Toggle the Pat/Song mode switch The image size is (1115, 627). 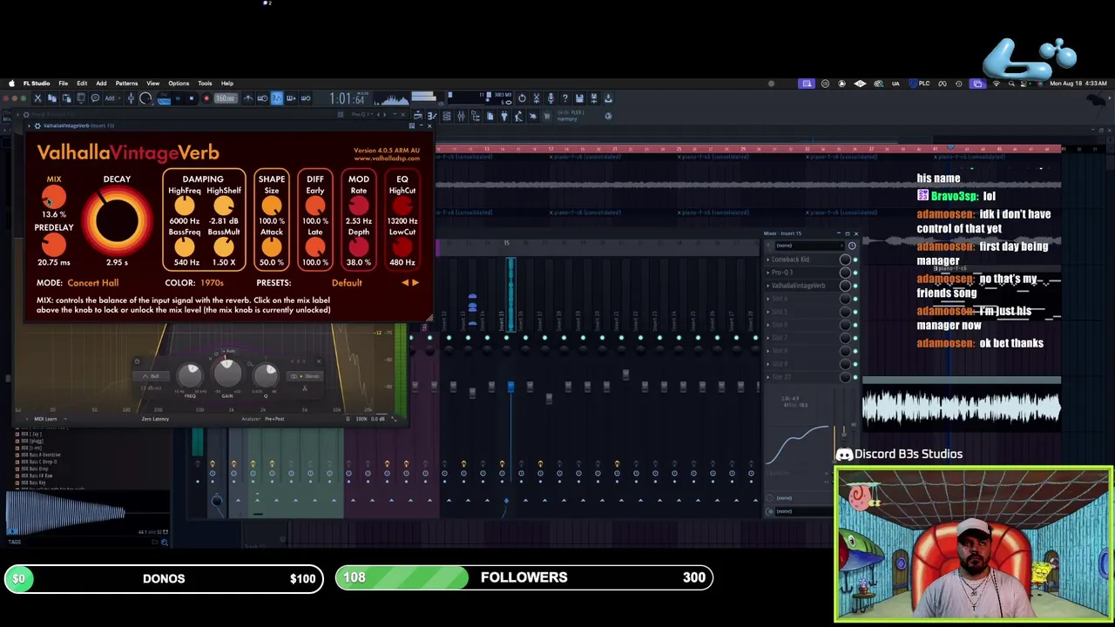click(x=163, y=98)
